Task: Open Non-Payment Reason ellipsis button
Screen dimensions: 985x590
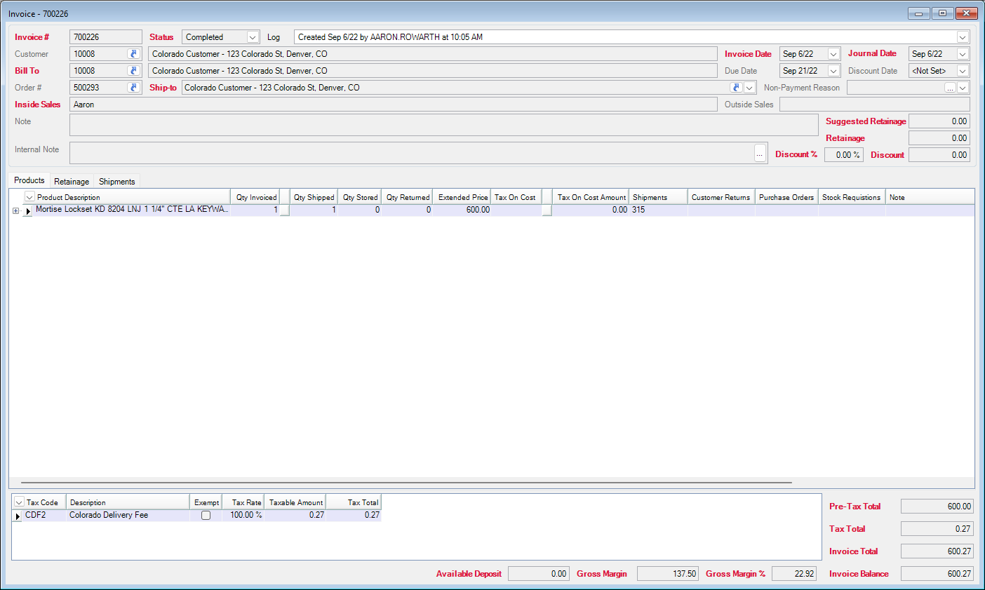Action: tap(950, 88)
